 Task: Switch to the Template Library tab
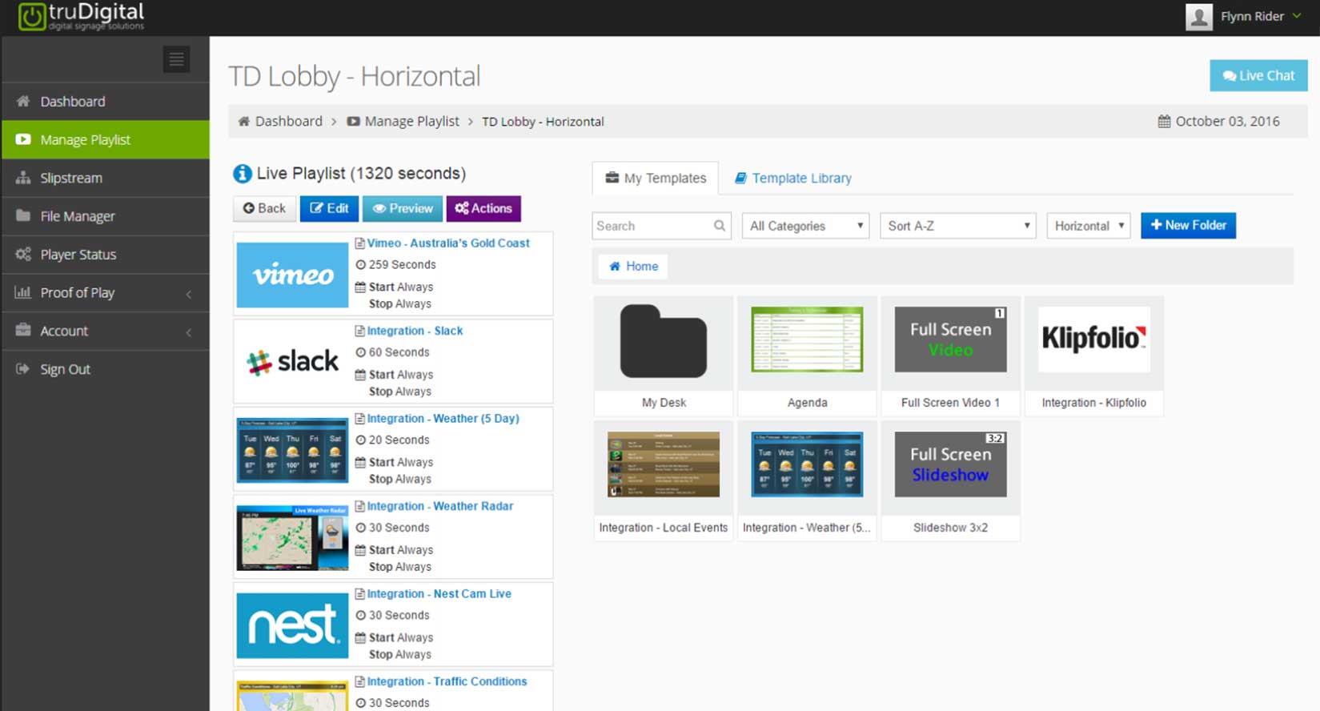pos(792,178)
